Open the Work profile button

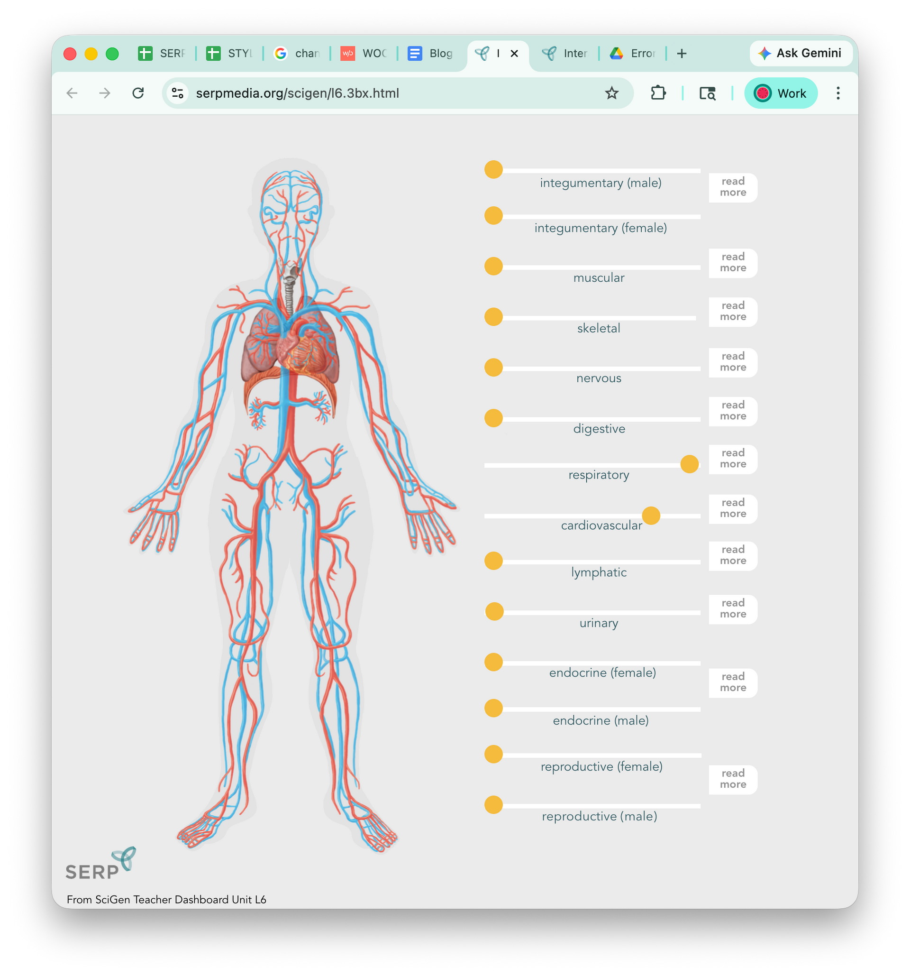click(780, 93)
